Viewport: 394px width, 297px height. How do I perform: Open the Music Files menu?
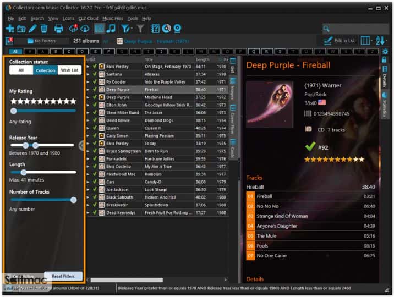coord(113,18)
